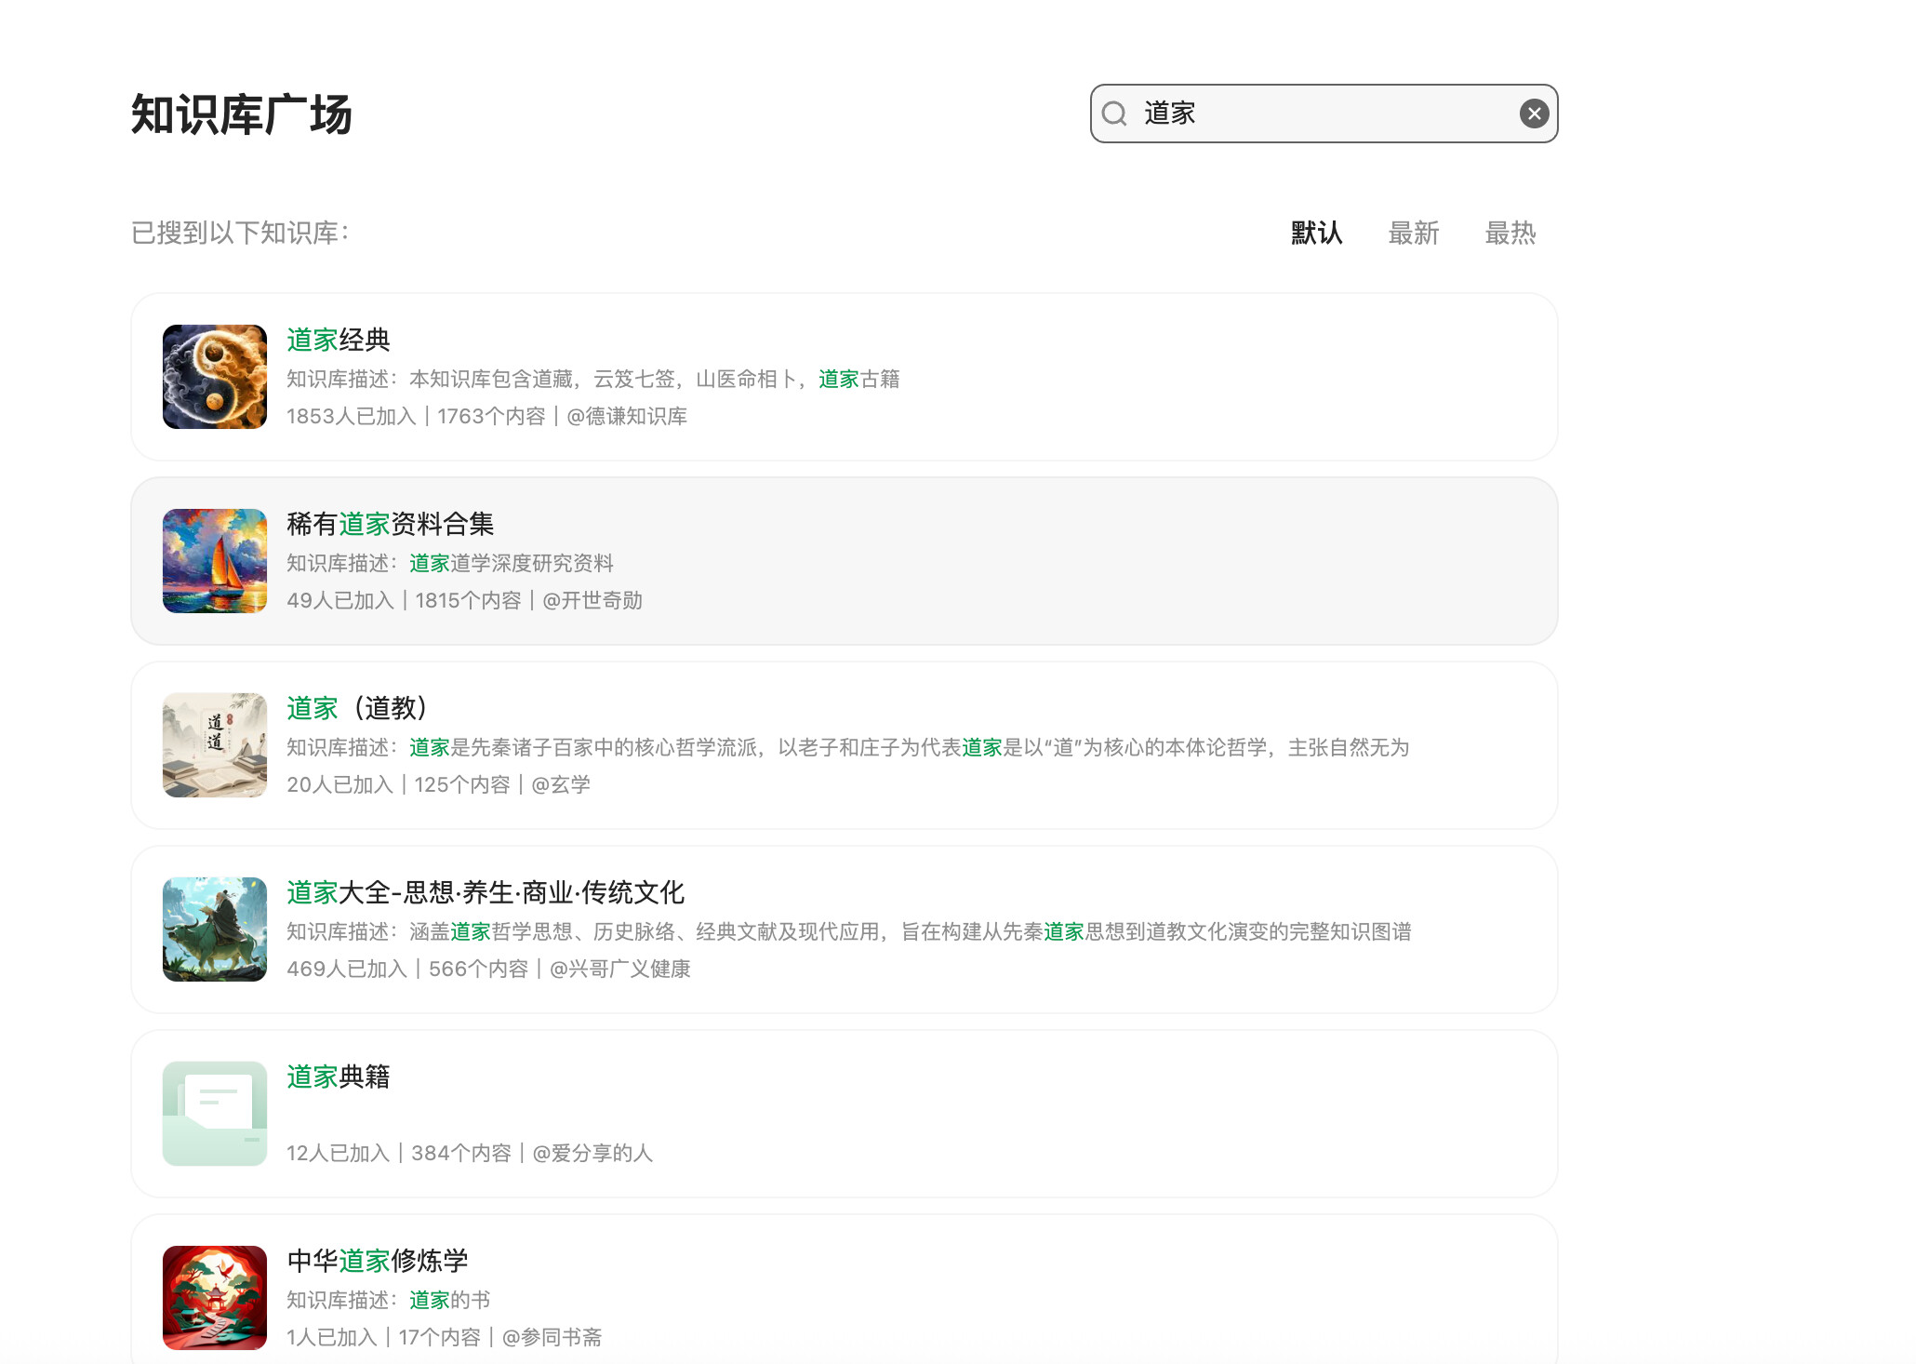The height and width of the screenshot is (1364, 1916).
Task: Click the 已搜到以下知识库 label
Action: [240, 233]
